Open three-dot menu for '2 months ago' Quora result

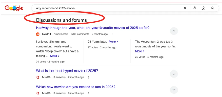88,77
